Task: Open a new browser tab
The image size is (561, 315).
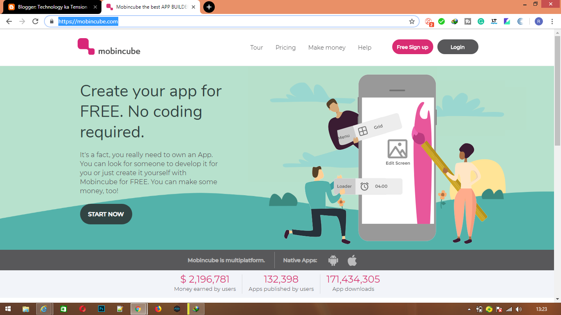Action: [x=209, y=7]
